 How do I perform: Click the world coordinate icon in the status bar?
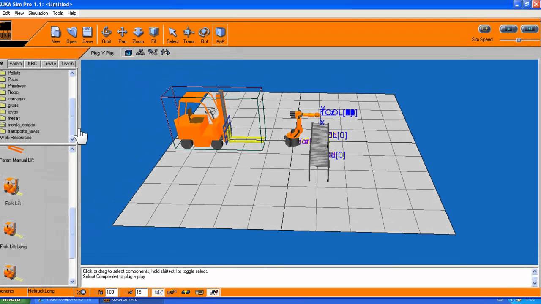pos(81,292)
